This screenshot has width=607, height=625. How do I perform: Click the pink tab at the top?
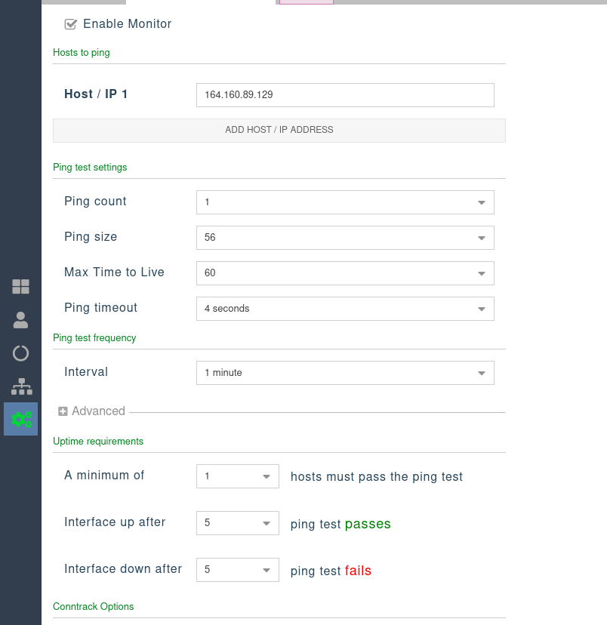click(x=306, y=2)
